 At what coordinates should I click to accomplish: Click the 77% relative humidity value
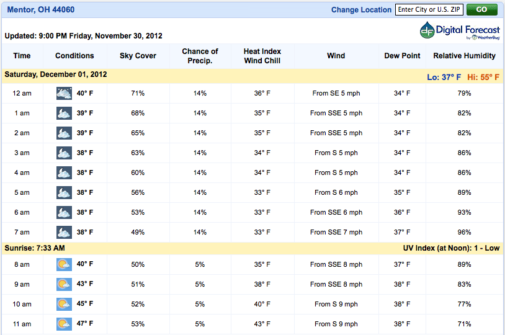465,305
